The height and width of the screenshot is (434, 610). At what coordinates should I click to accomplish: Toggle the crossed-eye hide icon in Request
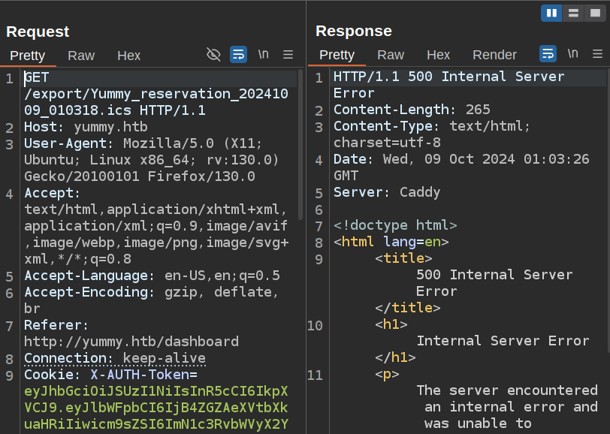213,54
